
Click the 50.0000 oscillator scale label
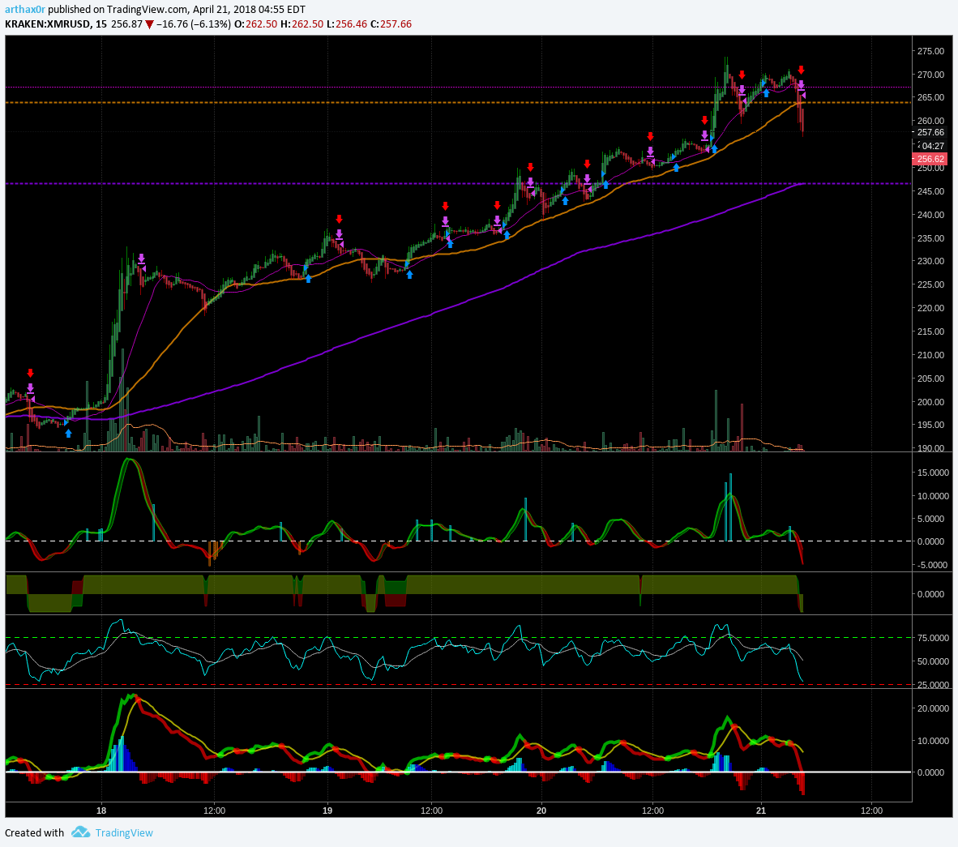pyautogui.click(x=933, y=662)
